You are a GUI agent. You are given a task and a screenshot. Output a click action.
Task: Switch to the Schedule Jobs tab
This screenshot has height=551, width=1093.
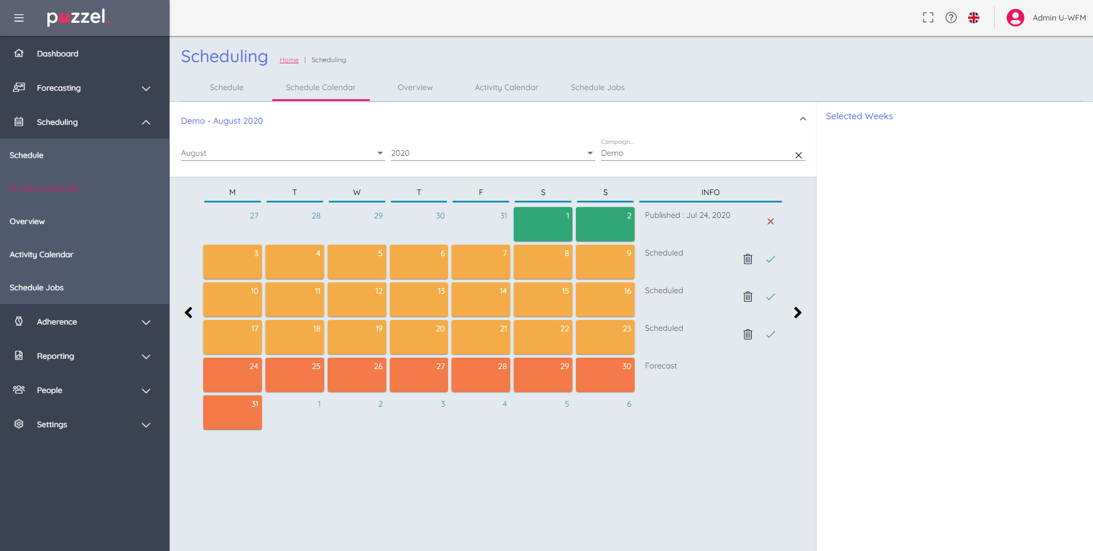tap(598, 87)
